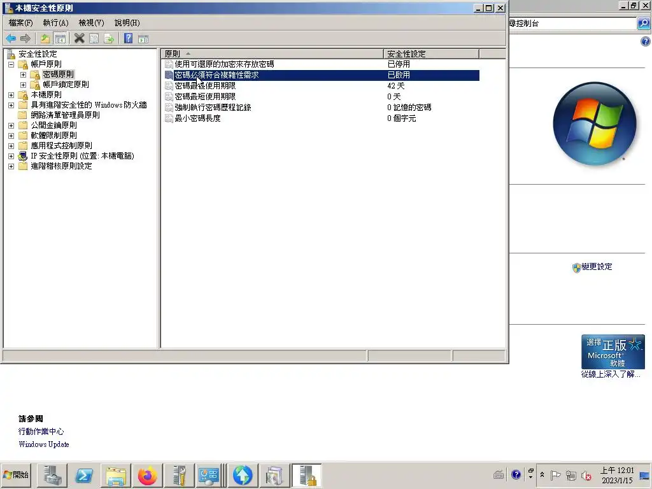Select 安全性設定 root in tree
The image size is (652, 489).
click(x=38, y=54)
